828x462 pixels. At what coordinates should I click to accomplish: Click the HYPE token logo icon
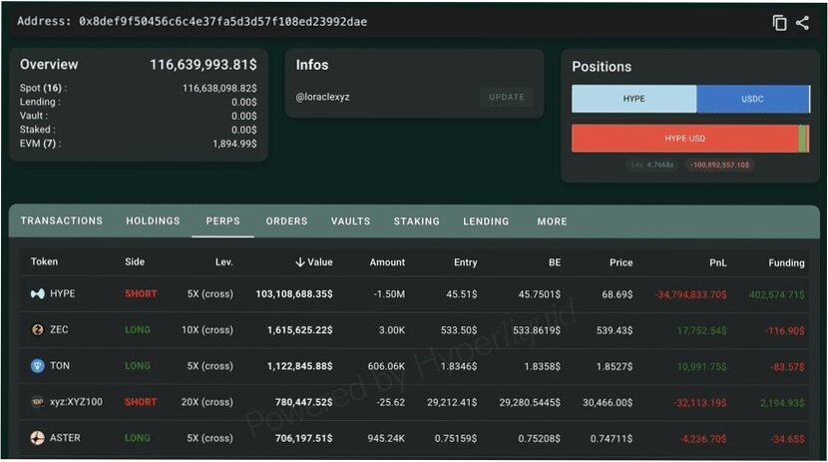coord(38,294)
